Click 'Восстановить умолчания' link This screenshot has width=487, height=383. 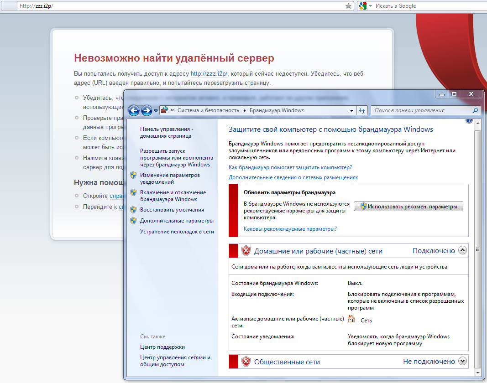172,210
